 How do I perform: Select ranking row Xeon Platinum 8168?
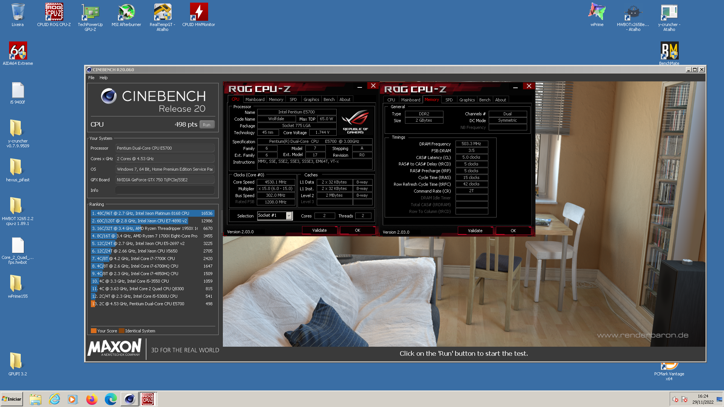(x=152, y=213)
